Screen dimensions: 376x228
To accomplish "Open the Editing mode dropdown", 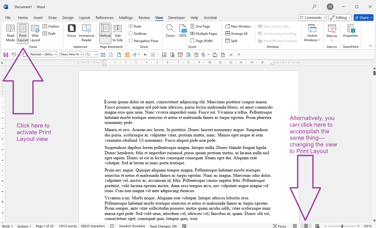I will point(340,18).
